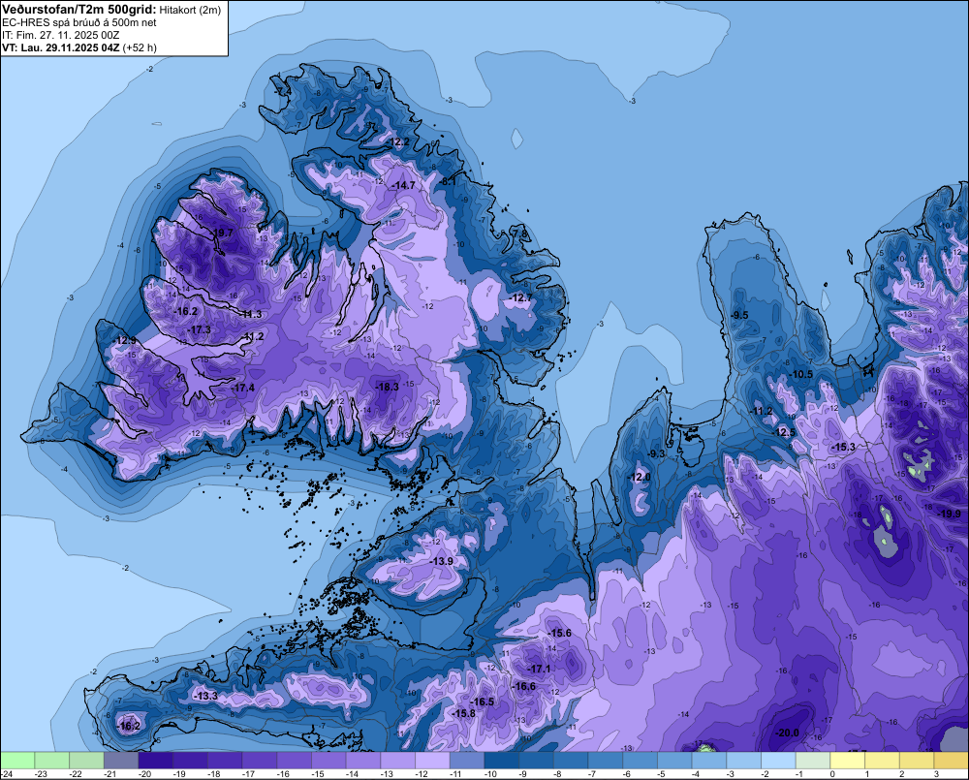The image size is (969, 780).
Task: Click the -16.6 temperature label
Action: [x=524, y=687]
